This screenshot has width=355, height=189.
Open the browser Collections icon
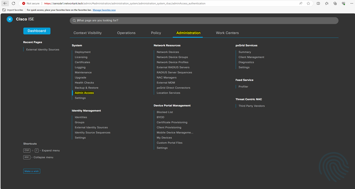click(x=335, y=3)
